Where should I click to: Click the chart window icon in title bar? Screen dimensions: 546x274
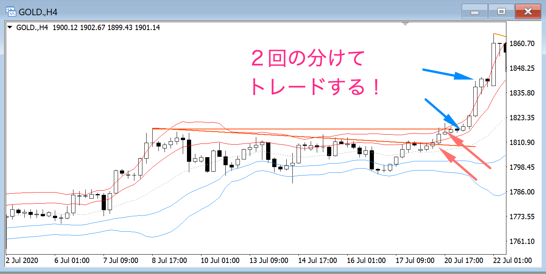(x=11, y=12)
